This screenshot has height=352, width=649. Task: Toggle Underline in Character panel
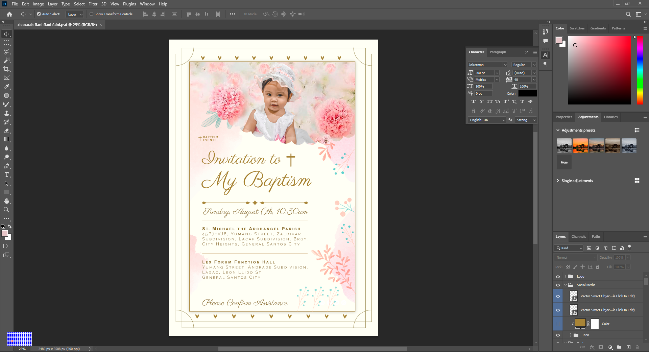tap(522, 101)
